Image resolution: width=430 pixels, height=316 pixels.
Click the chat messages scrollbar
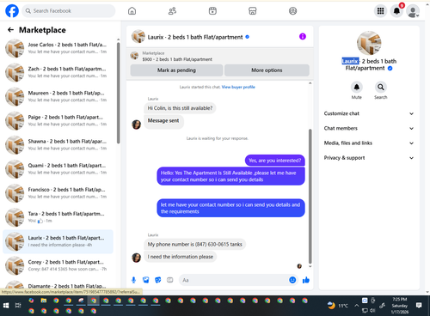pos(310,196)
